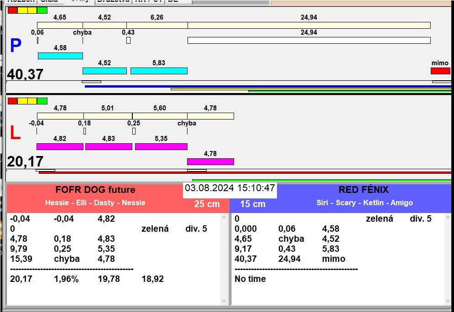This screenshot has height=312, width=454.
Task: Click the Siri - Scary - Ketlin - Amigo lineup
Action: 365,203
